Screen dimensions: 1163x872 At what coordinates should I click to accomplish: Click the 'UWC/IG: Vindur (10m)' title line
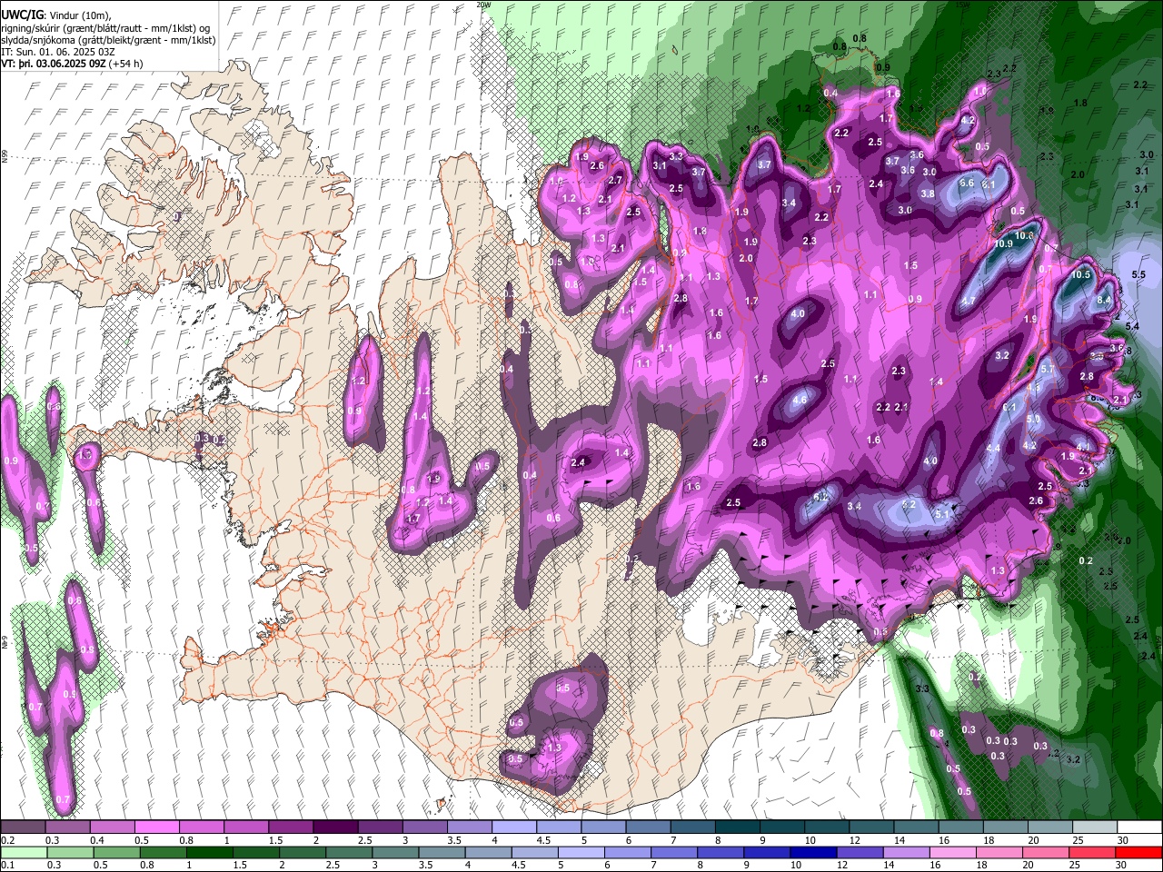coord(55,15)
